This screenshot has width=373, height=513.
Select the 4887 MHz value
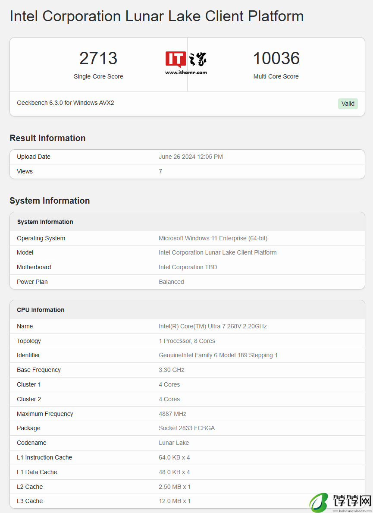[x=172, y=414]
